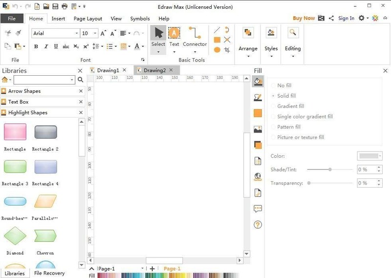
Task: Expand the Arrange menu
Action: (248, 43)
